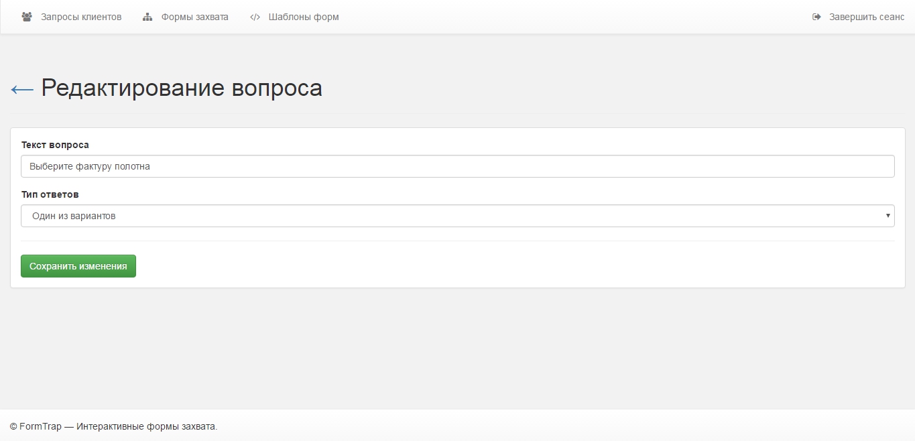Click the text Выберите фактуру полотна in the input
This screenshot has height=441, width=915.
click(x=90, y=166)
